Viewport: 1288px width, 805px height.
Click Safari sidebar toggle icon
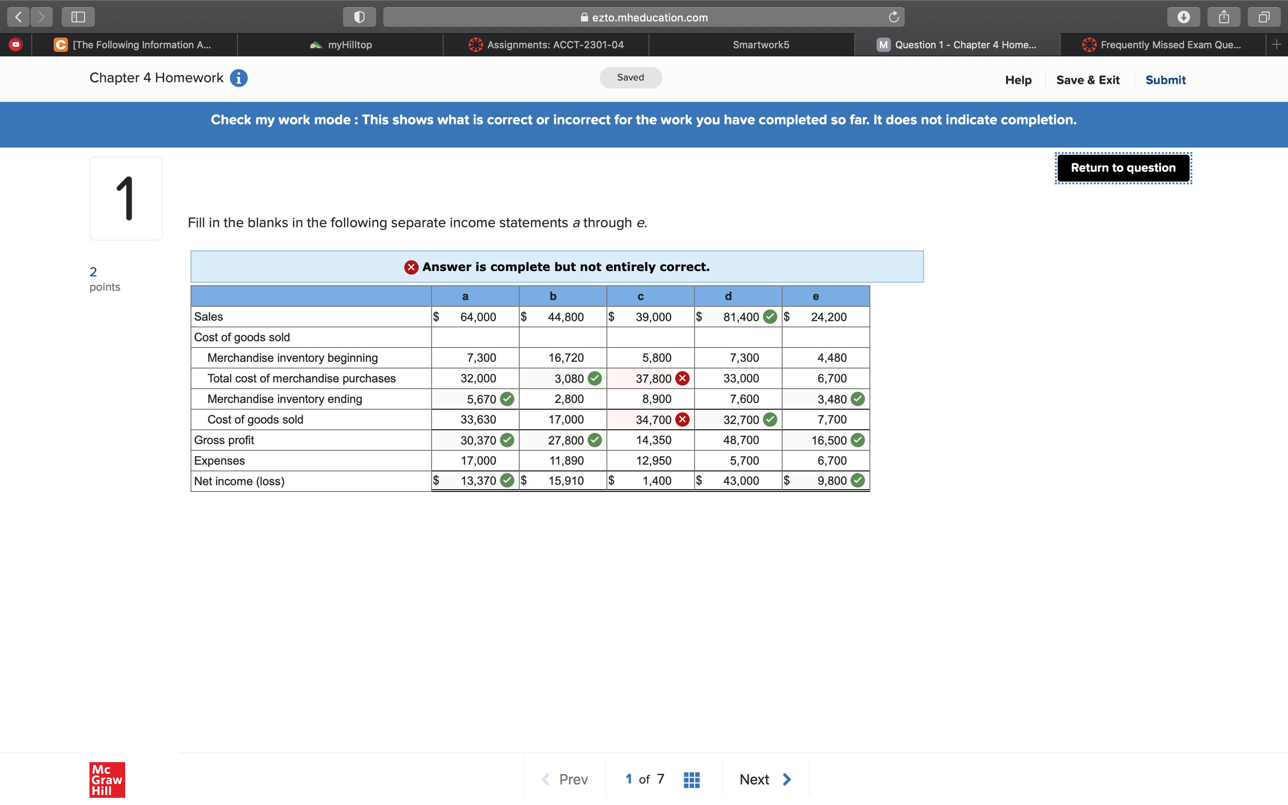78,17
